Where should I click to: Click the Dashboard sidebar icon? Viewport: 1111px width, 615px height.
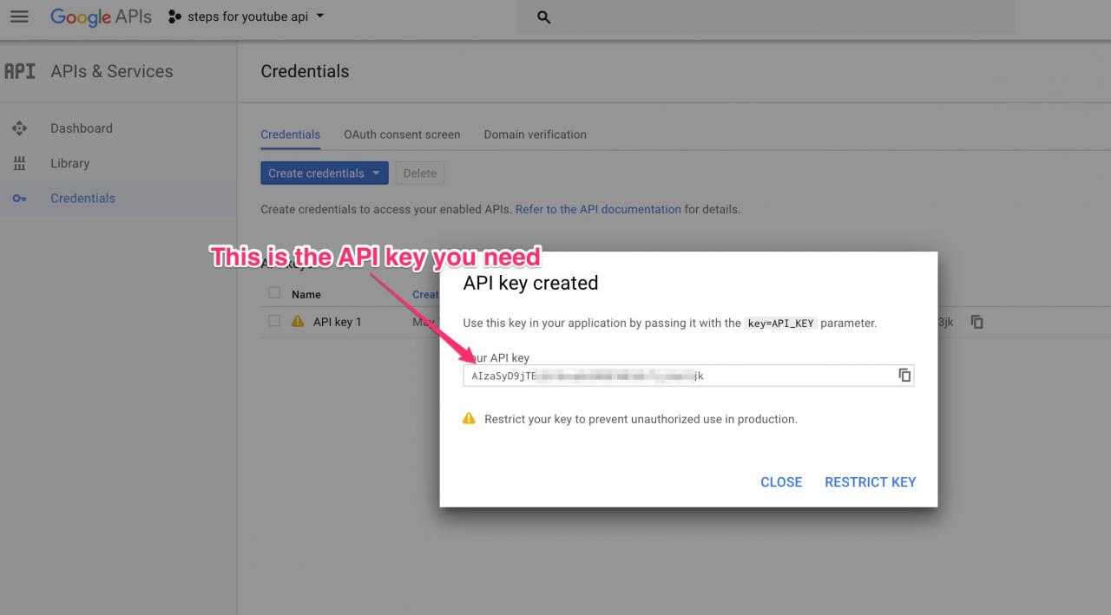pyautogui.click(x=19, y=128)
